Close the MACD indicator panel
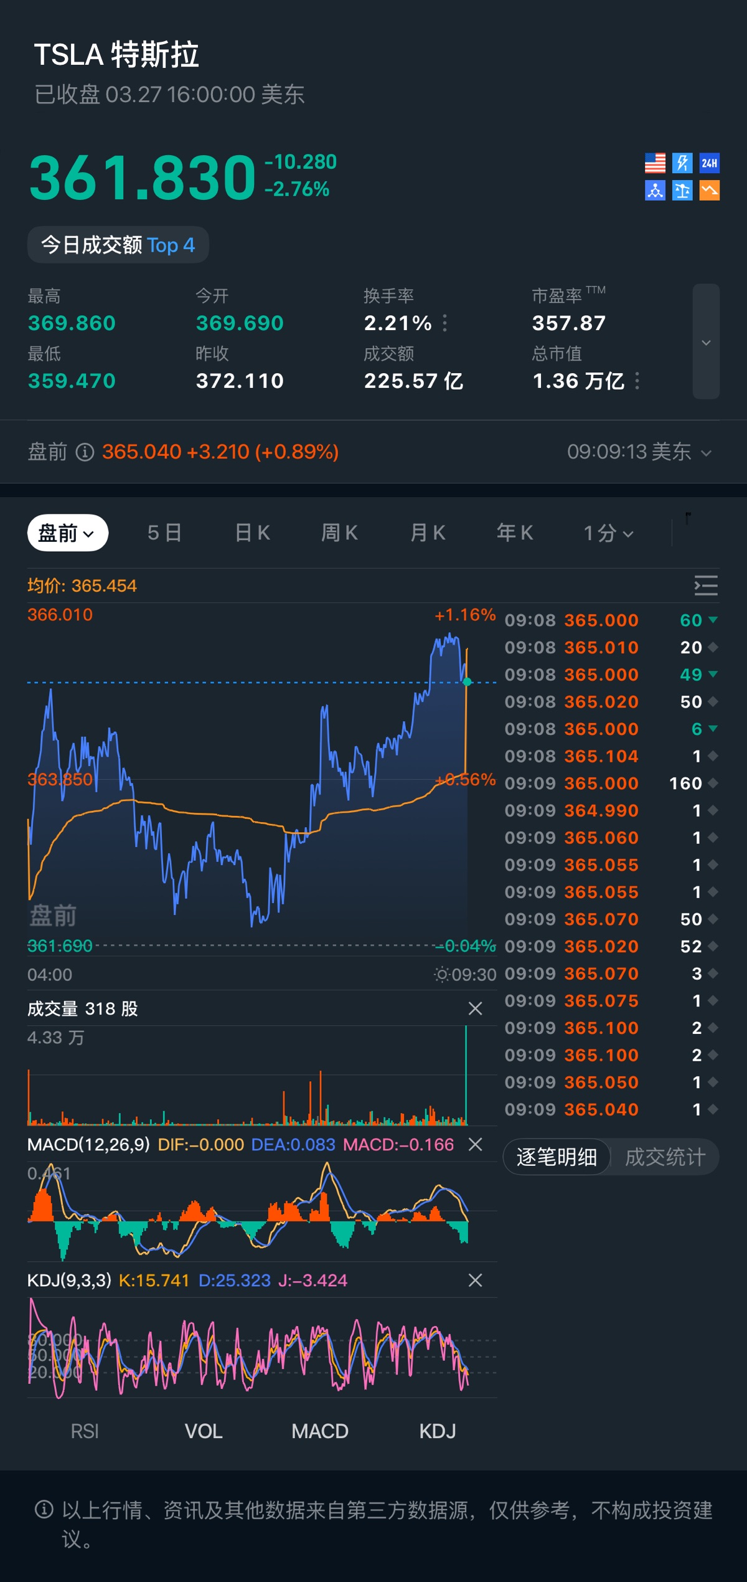The width and height of the screenshot is (747, 1582). [x=475, y=1144]
